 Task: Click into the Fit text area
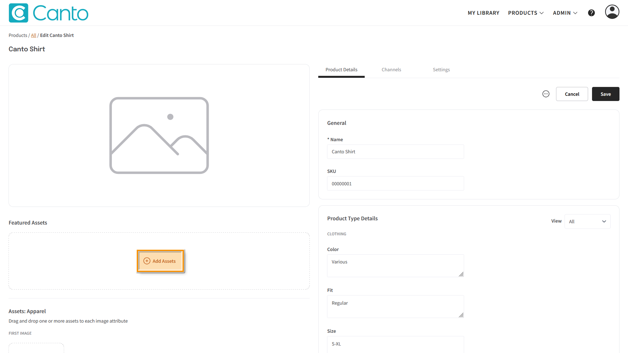(x=395, y=307)
